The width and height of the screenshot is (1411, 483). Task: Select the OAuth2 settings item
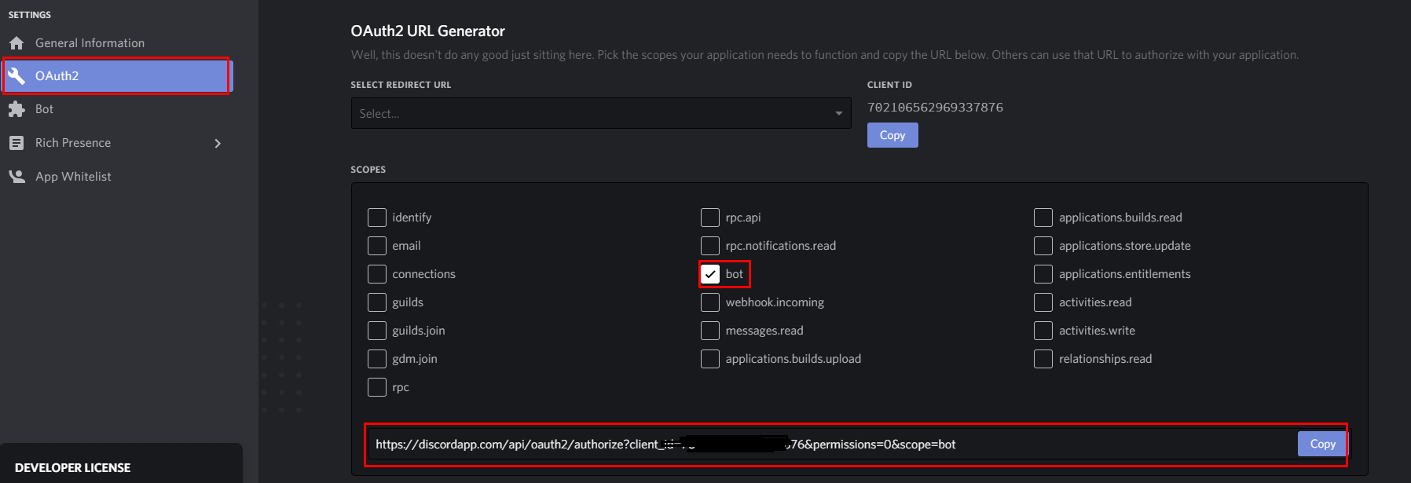(117, 76)
